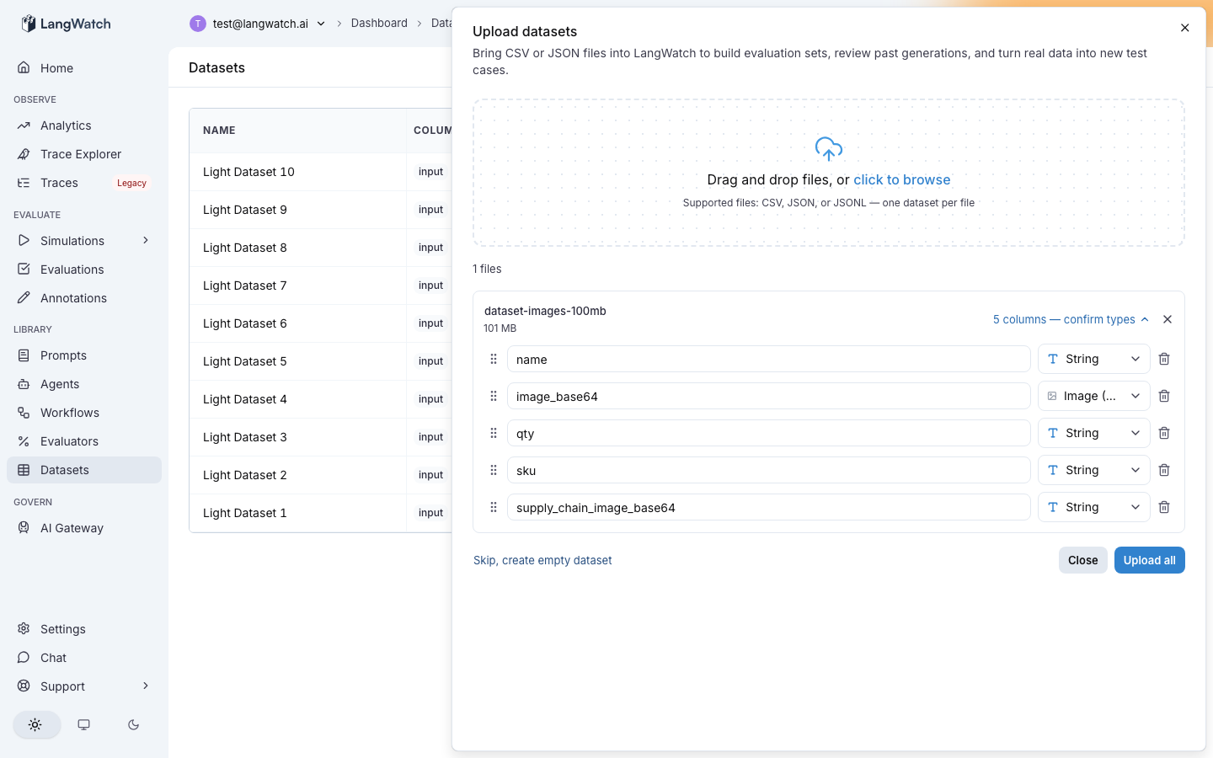Open Light Dataset 4 row

(321, 399)
